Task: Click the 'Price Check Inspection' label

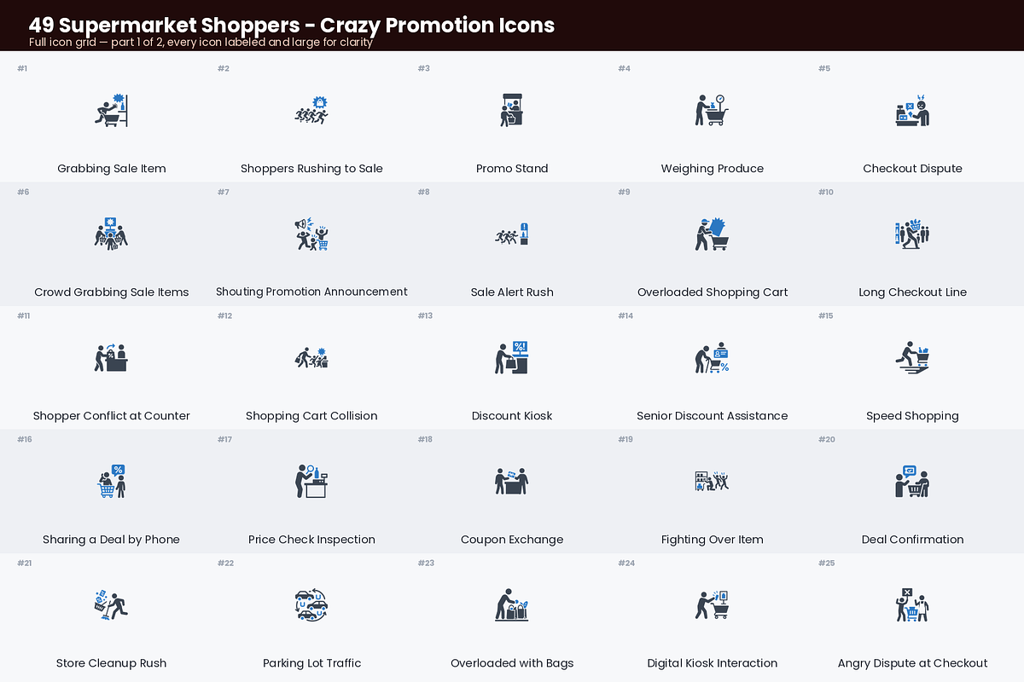Action: 311,539
